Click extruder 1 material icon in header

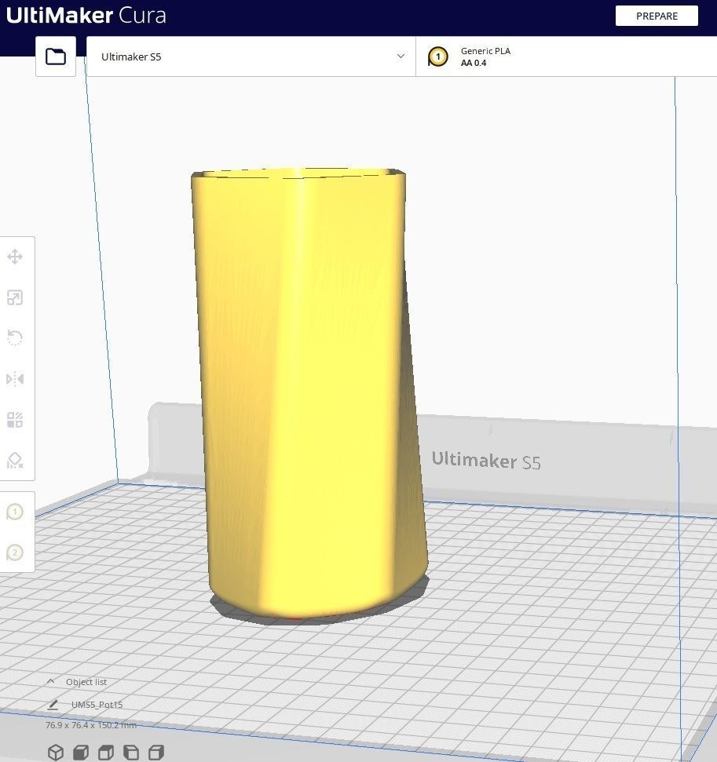[x=437, y=57]
